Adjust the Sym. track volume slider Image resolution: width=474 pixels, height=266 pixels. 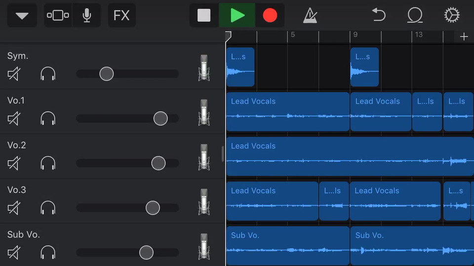tap(107, 74)
